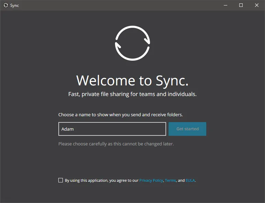265x203 pixels.
Task: Open the Privacy Policy link
Action: click(x=151, y=180)
